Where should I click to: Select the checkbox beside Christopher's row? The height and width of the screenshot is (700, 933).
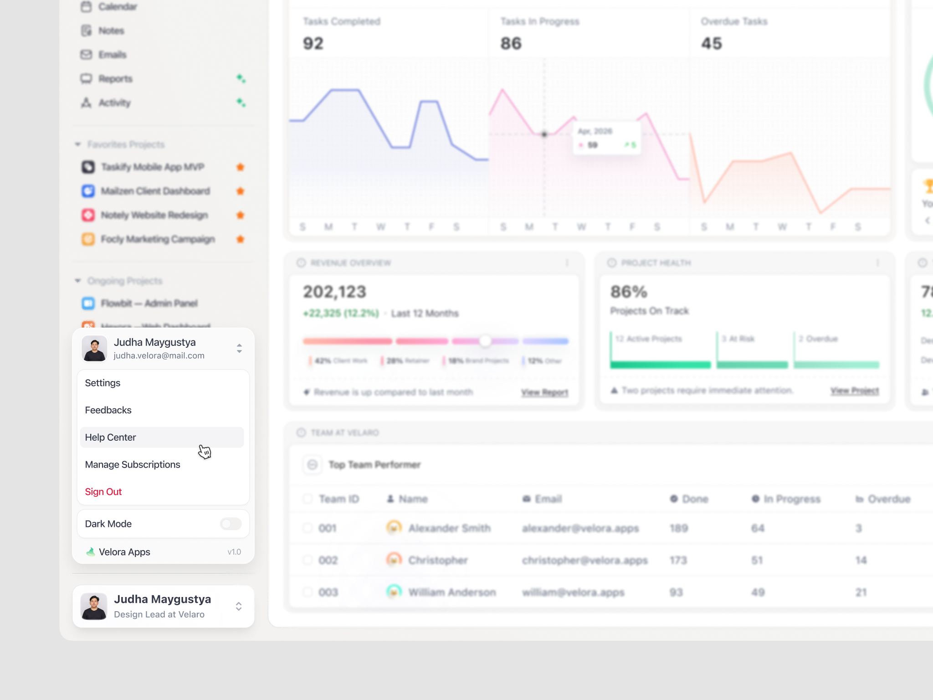(308, 560)
